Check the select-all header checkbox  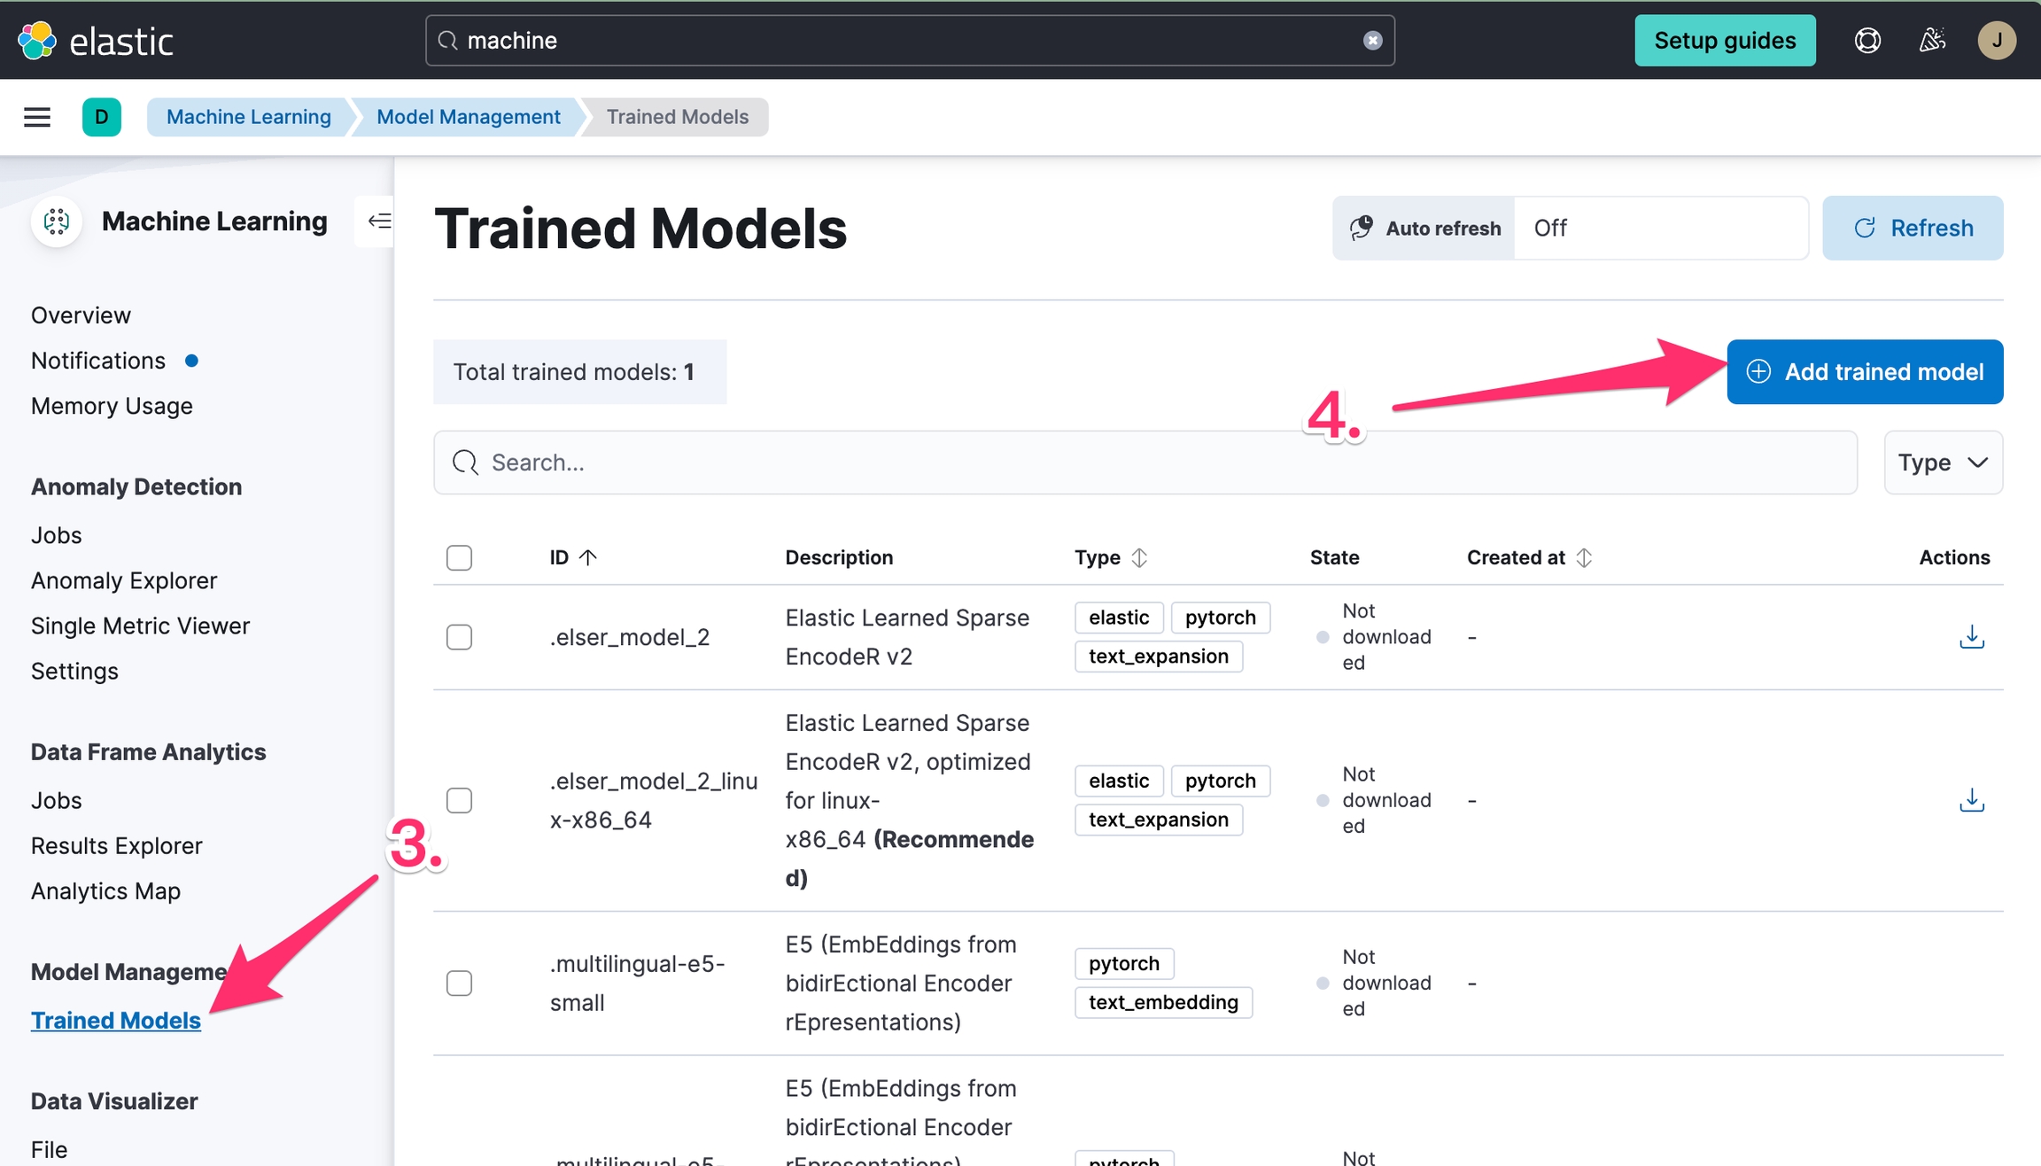[x=459, y=557]
